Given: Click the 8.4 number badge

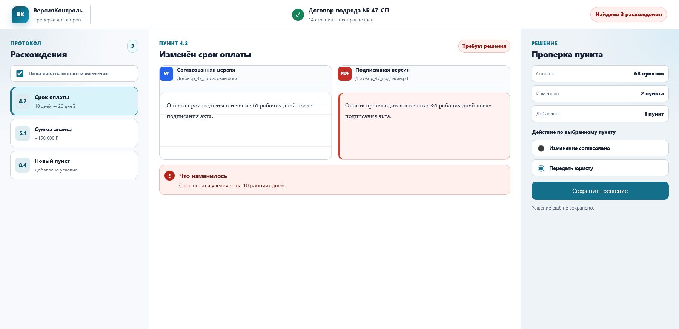Looking at the screenshot, I should pyautogui.click(x=23, y=165).
